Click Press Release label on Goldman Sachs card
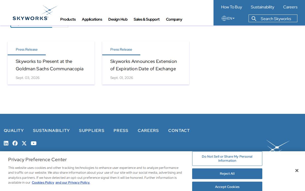Image resolution: width=305 pixels, height=191 pixels. click(x=27, y=49)
